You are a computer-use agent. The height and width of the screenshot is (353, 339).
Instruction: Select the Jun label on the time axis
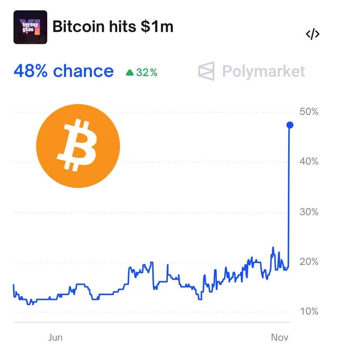click(55, 337)
